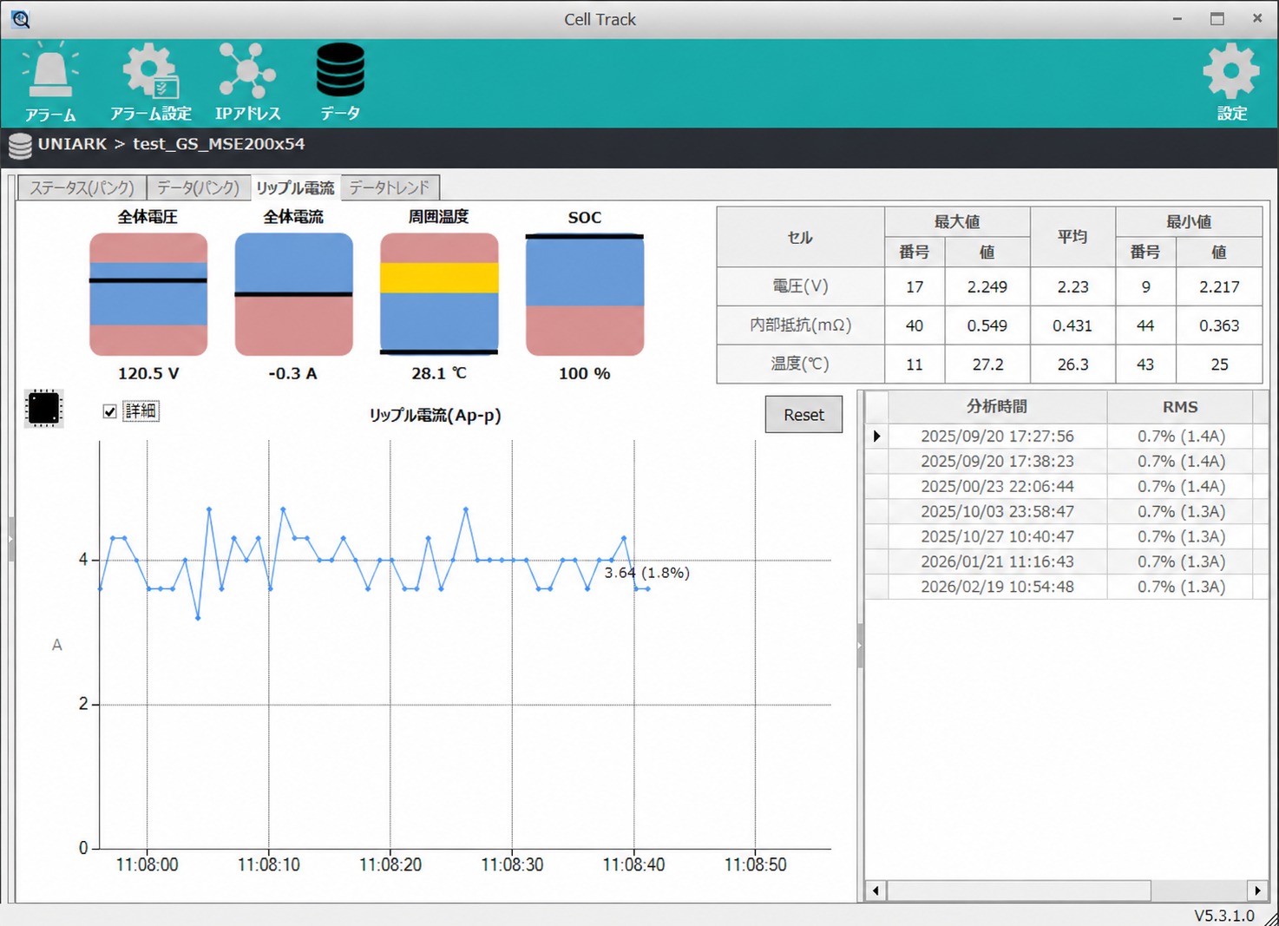This screenshot has height=926, width=1279.
Task: Click the 120.5 V reading
Action: click(148, 374)
